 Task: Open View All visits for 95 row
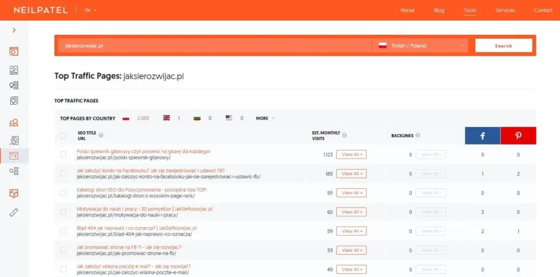click(352, 193)
